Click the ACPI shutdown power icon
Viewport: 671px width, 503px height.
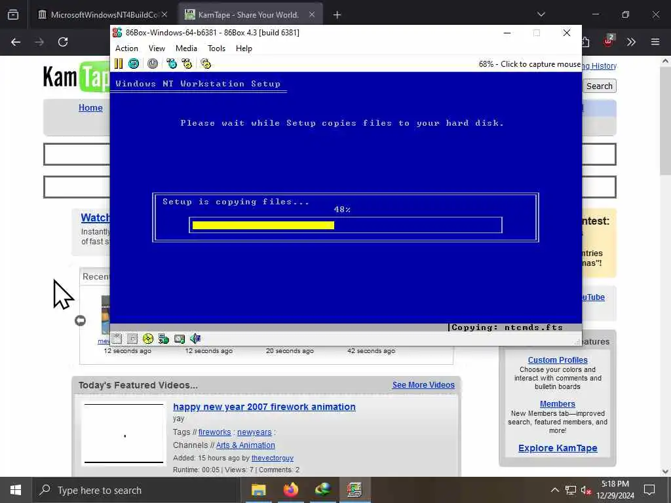coord(152,64)
